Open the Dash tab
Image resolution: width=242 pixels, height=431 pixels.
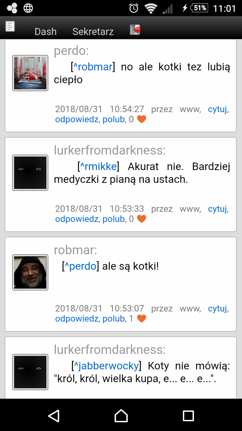(46, 32)
